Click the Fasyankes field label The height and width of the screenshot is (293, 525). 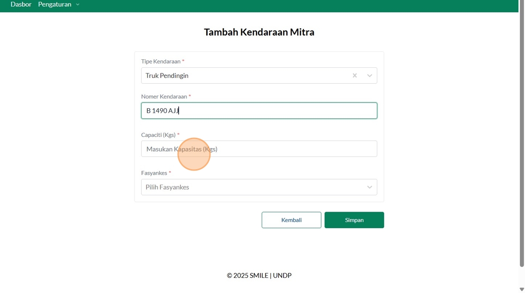(154, 173)
